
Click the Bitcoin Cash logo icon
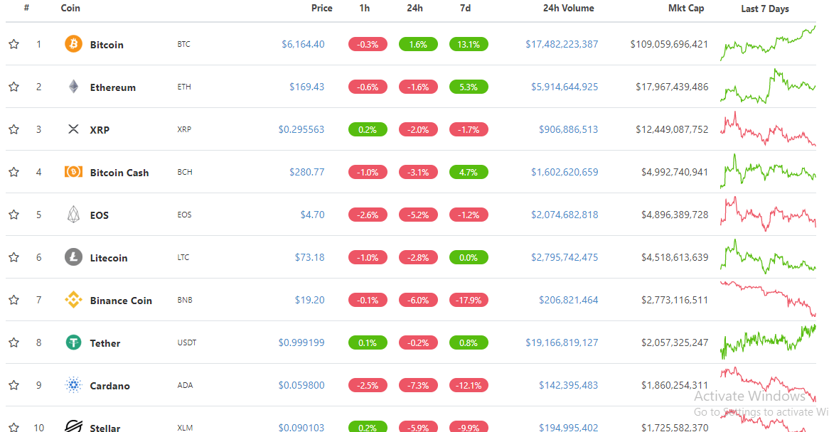[x=73, y=172]
